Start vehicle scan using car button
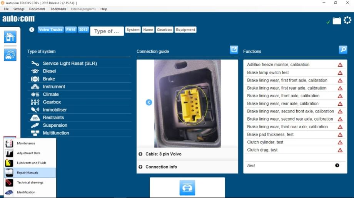Viewport: 354px width, 198px height. click(x=187, y=188)
